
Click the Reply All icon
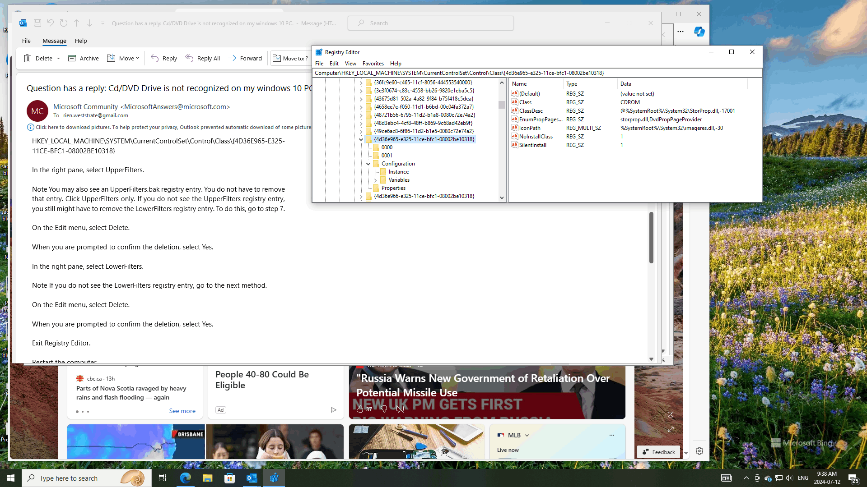[189, 58]
